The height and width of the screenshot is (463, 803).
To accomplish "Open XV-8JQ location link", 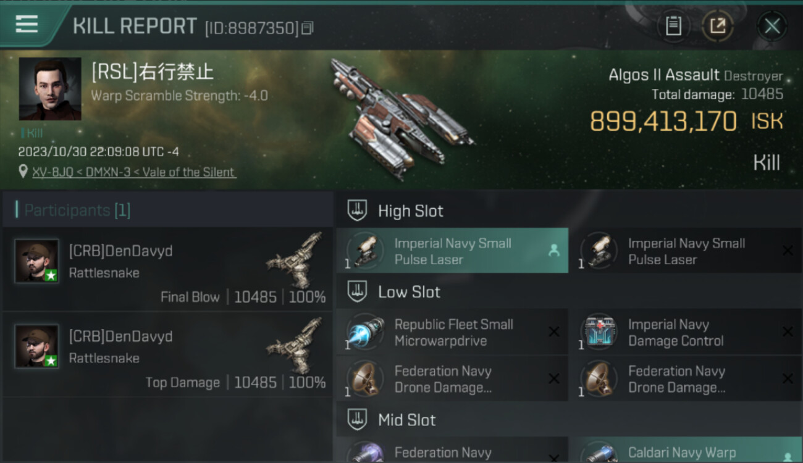I will coord(134,172).
